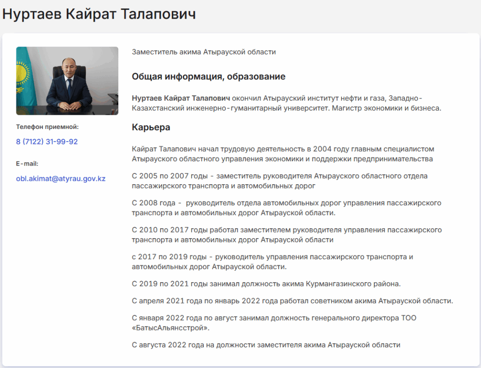Click the page title 'Нуртаев Кайрат Талапович'
The width and height of the screenshot is (481, 368).
pos(99,14)
